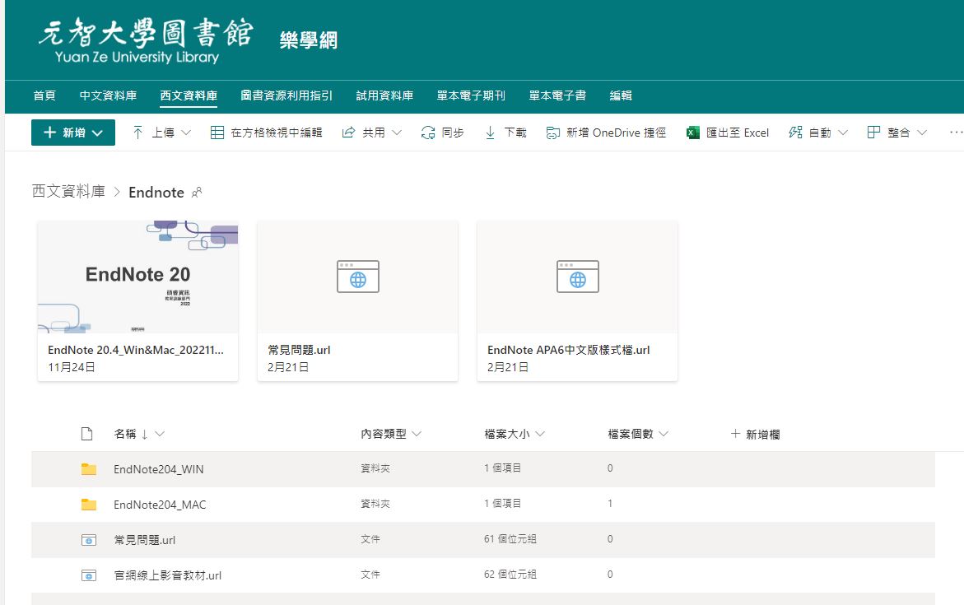The width and height of the screenshot is (964, 605).
Task: Click the share icon
Action: point(348,133)
